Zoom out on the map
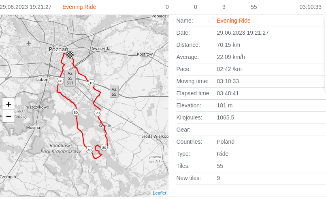This screenshot has width=326, height=199. 9,116
